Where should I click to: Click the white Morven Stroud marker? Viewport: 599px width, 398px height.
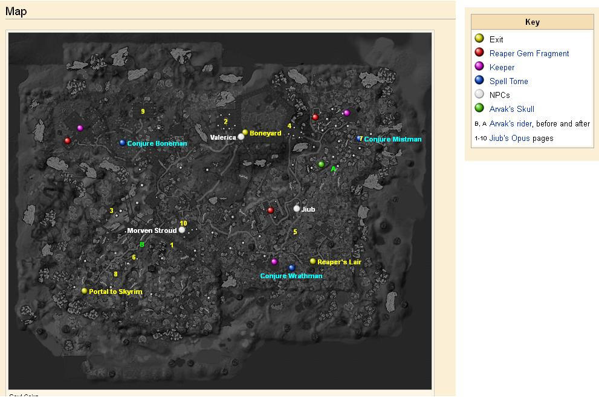(x=182, y=230)
